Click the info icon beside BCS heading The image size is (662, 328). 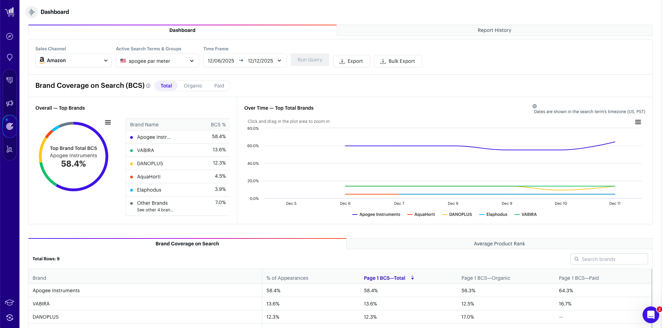148,86
